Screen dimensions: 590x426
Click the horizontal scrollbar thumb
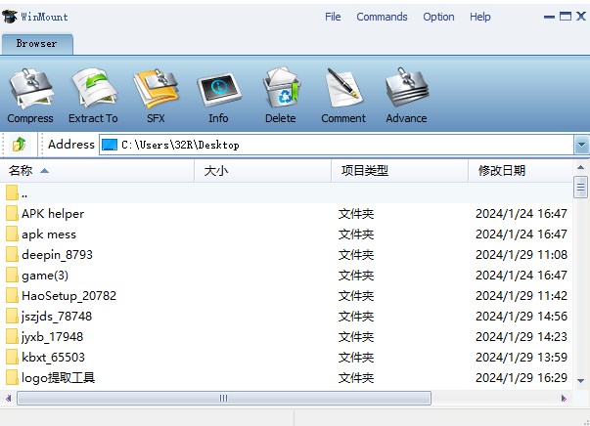click(223, 398)
